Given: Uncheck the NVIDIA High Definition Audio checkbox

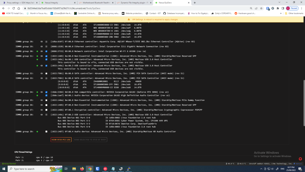Looking at the screenshot, I should (x=46, y=95).
